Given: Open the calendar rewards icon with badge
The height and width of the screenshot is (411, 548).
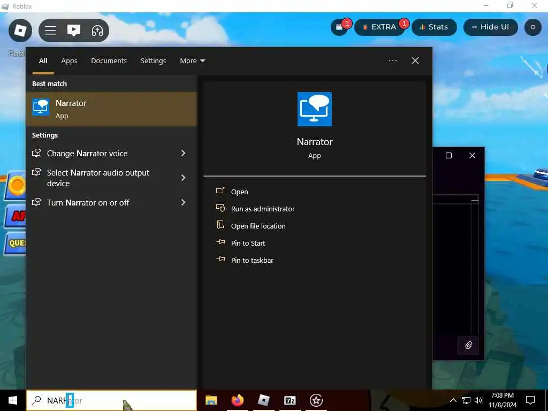Looking at the screenshot, I should click(x=339, y=27).
